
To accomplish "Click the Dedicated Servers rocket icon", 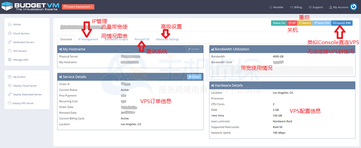I will [x=10, y=42].
